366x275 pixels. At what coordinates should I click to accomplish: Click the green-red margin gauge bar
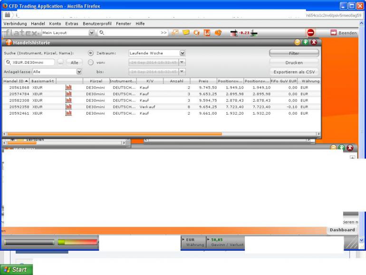coord(77,242)
